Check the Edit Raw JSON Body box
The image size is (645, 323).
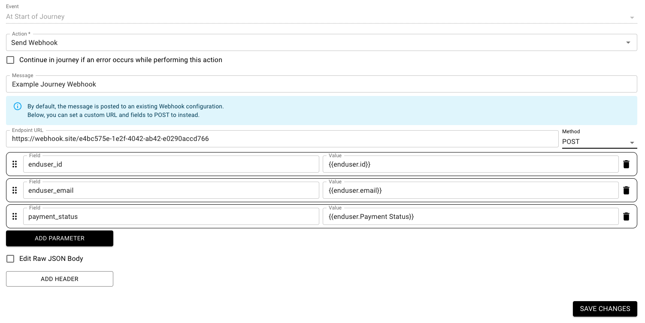tap(10, 259)
